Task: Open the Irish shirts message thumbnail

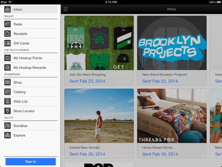Action: [x=99, y=43]
